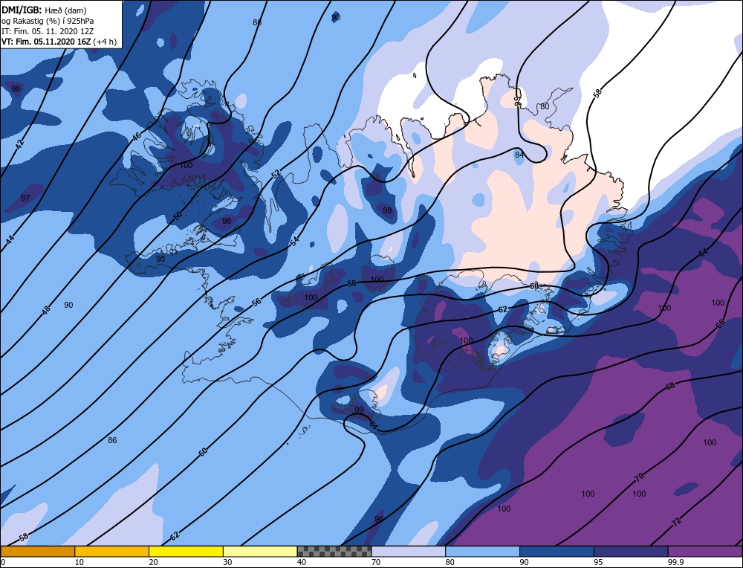Click the checkered gray 40–70 legend swatch
The height and width of the screenshot is (568, 743).
(x=334, y=551)
